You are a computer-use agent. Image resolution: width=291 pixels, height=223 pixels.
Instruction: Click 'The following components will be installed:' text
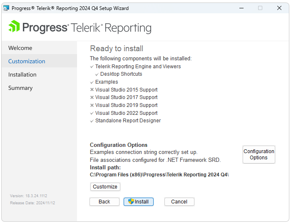pos(141,58)
